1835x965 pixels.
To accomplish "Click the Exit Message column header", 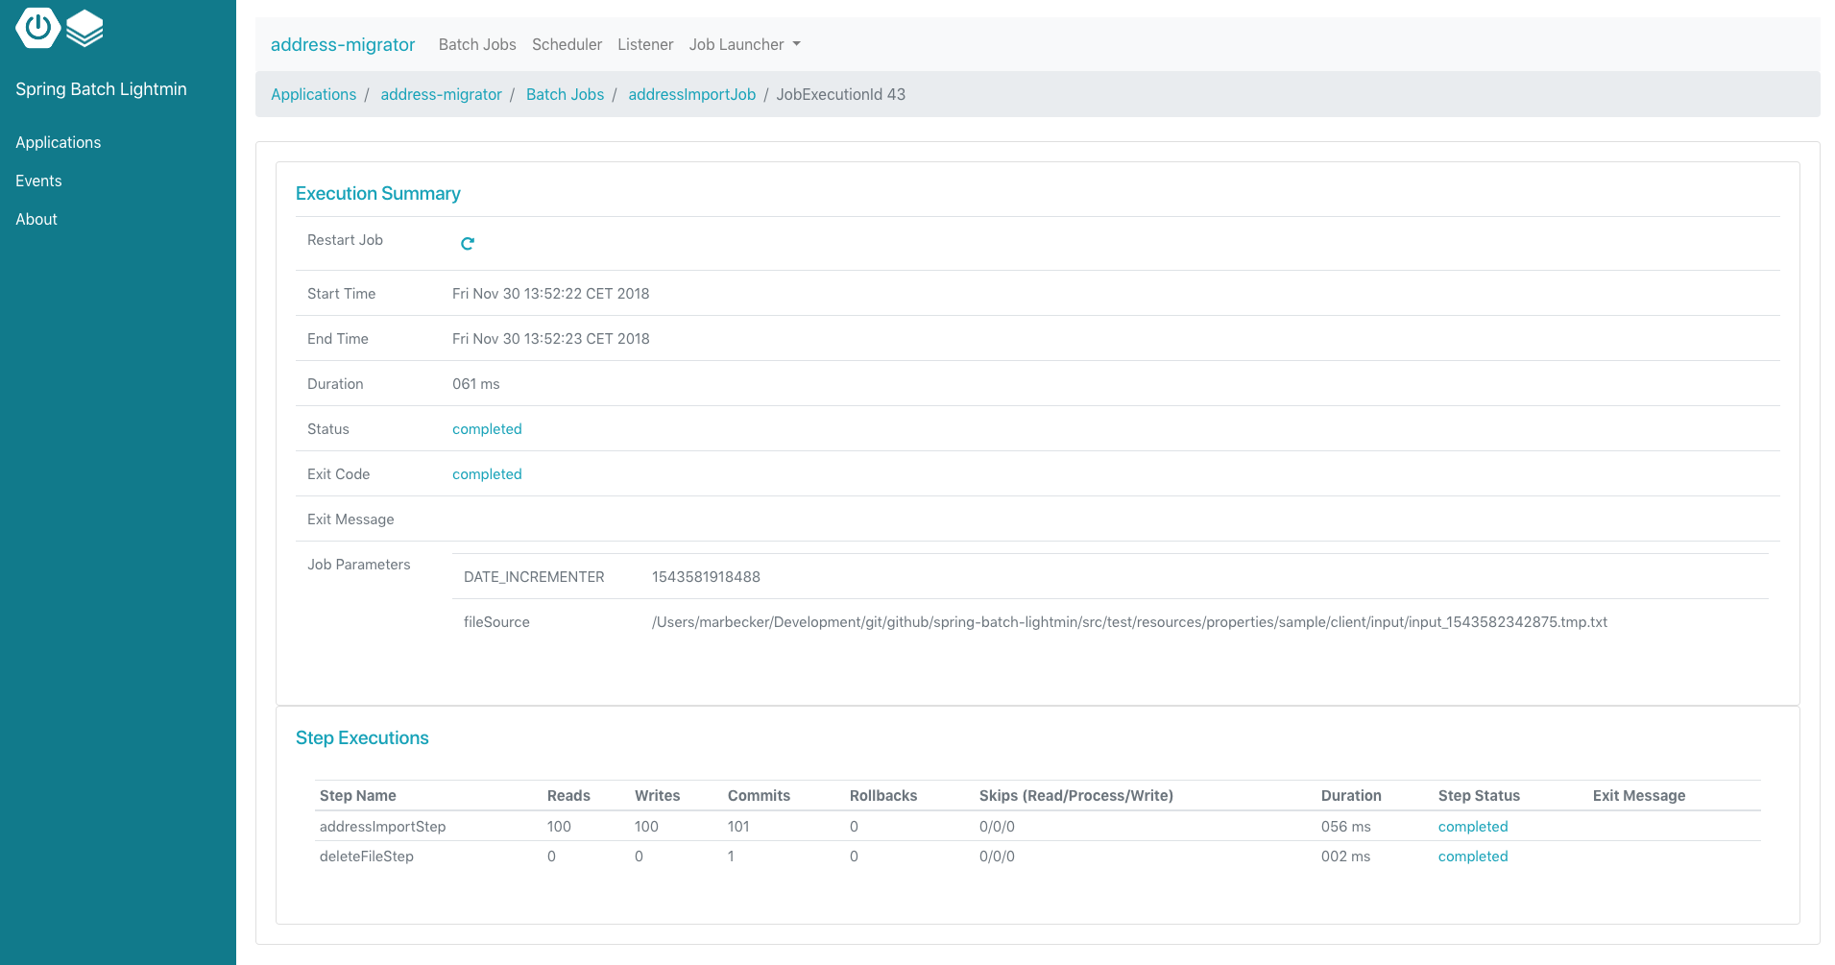I will pyautogui.click(x=1639, y=796).
